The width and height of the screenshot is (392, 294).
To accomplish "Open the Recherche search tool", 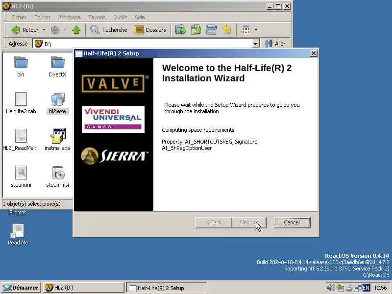I will coord(108,30).
